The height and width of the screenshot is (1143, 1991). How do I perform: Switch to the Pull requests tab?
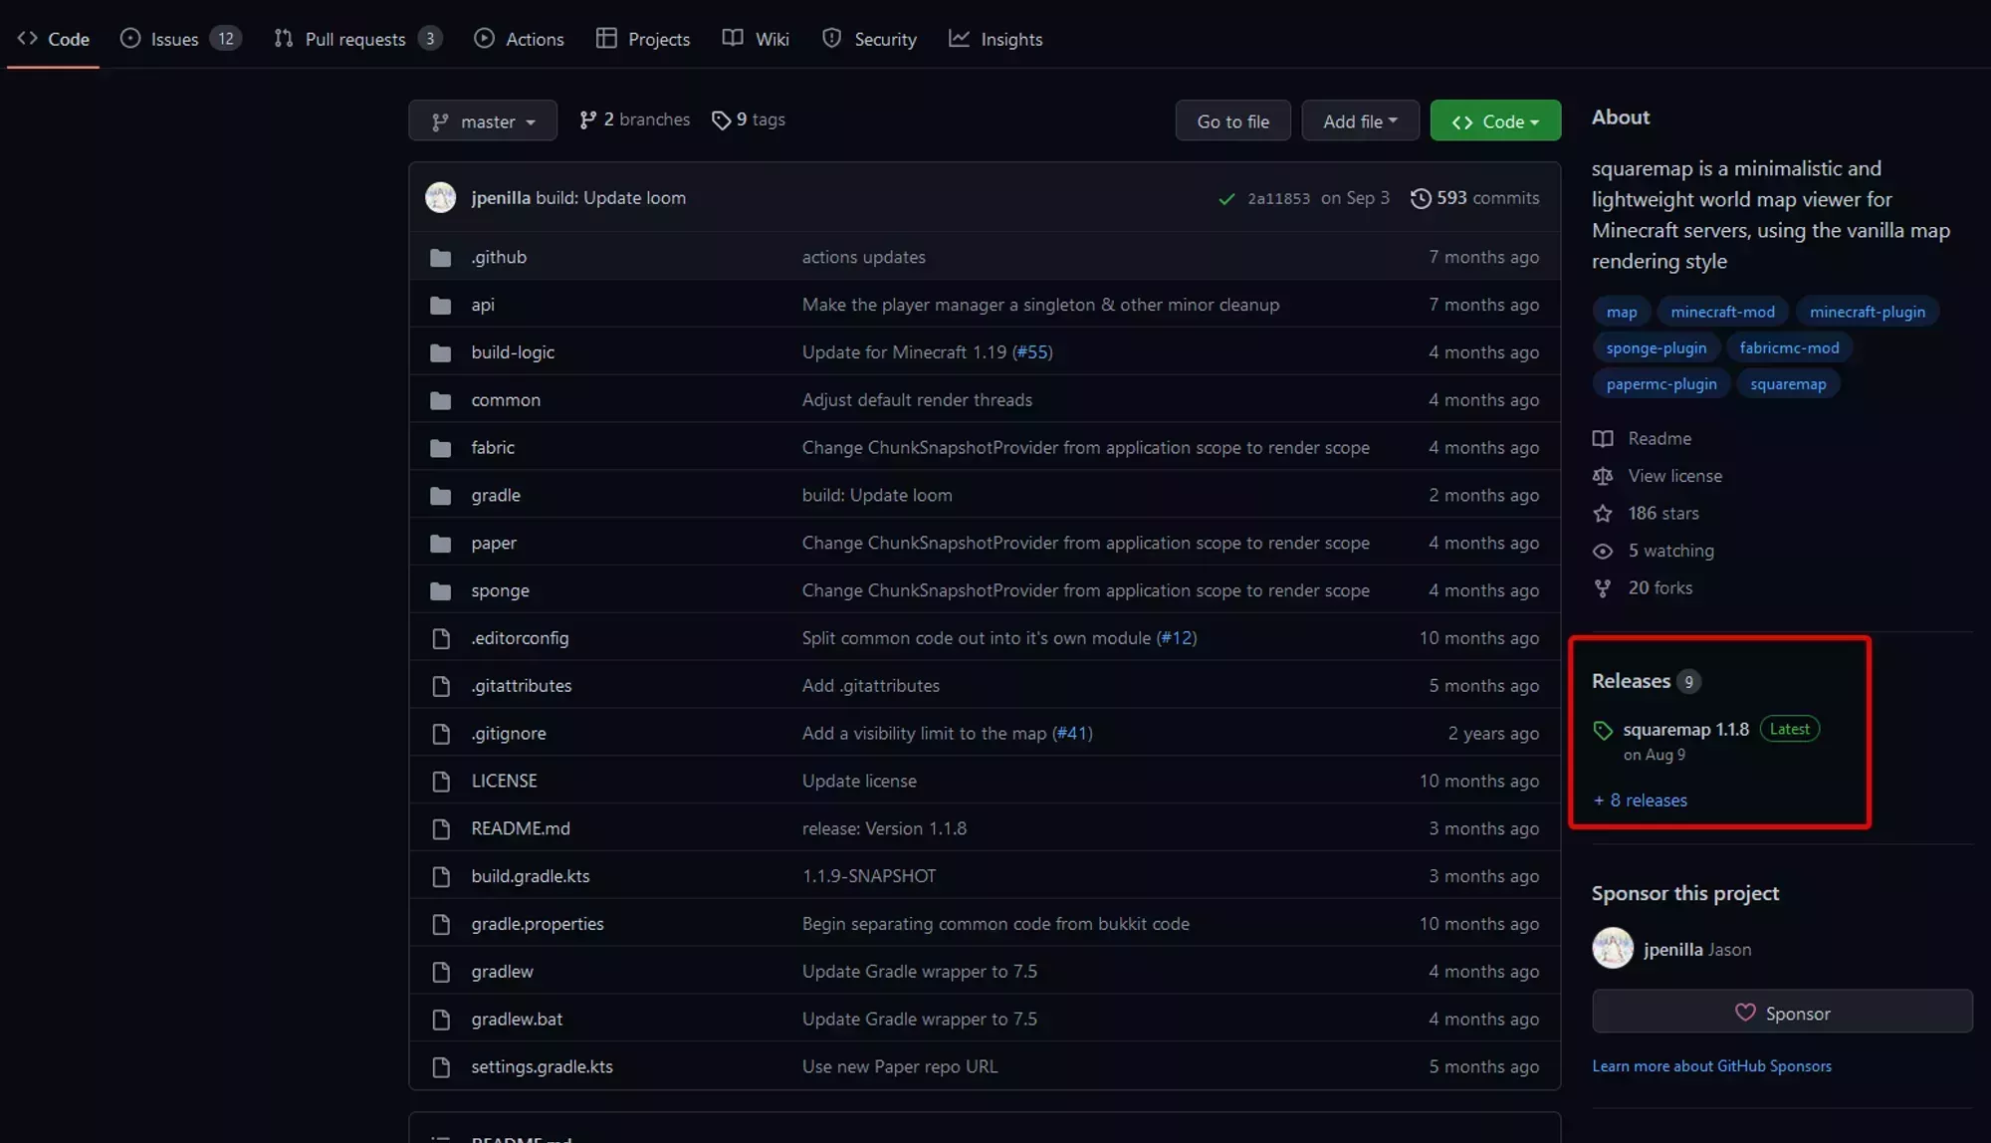[x=355, y=38]
